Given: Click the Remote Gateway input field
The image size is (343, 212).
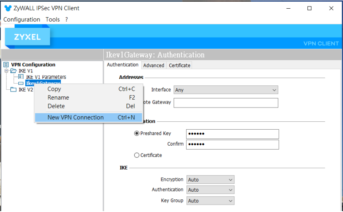Looking at the screenshot, I should click(225, 103).
